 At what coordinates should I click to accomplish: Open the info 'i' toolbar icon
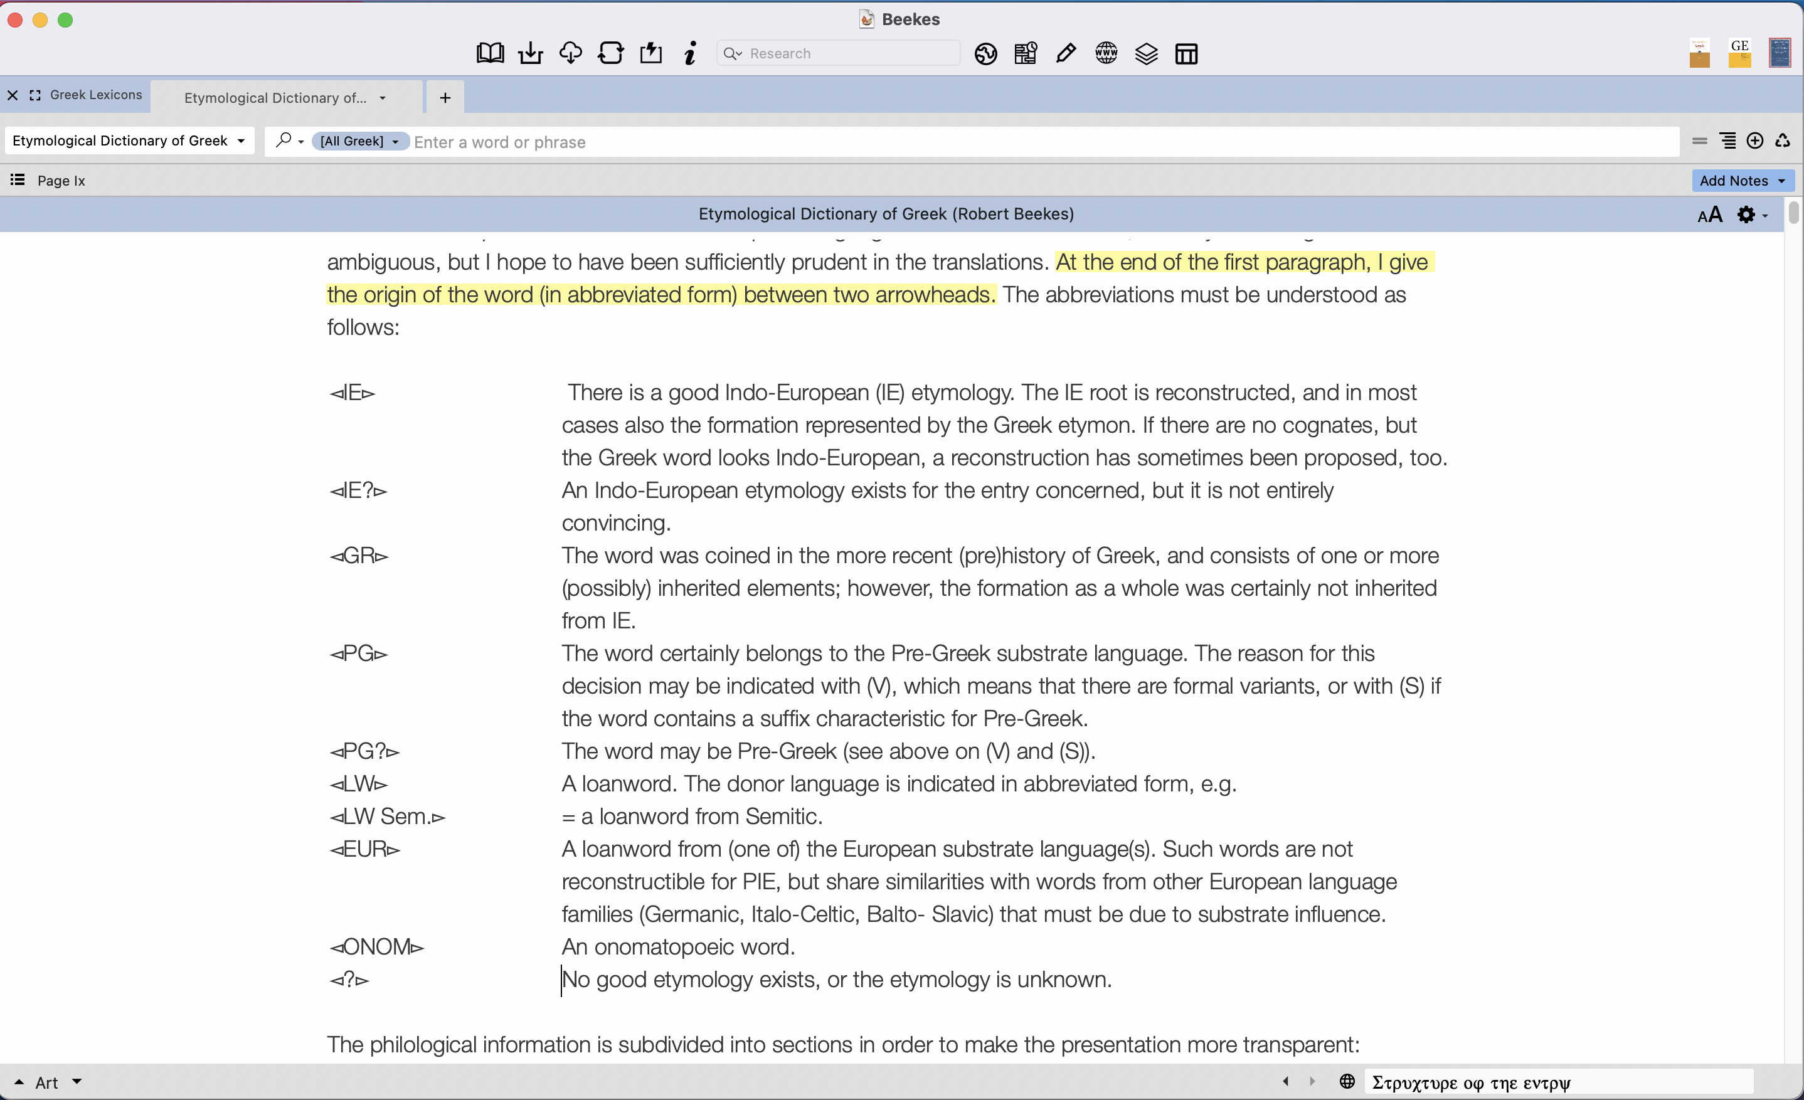pyautogui.click(x=690, y=53)
